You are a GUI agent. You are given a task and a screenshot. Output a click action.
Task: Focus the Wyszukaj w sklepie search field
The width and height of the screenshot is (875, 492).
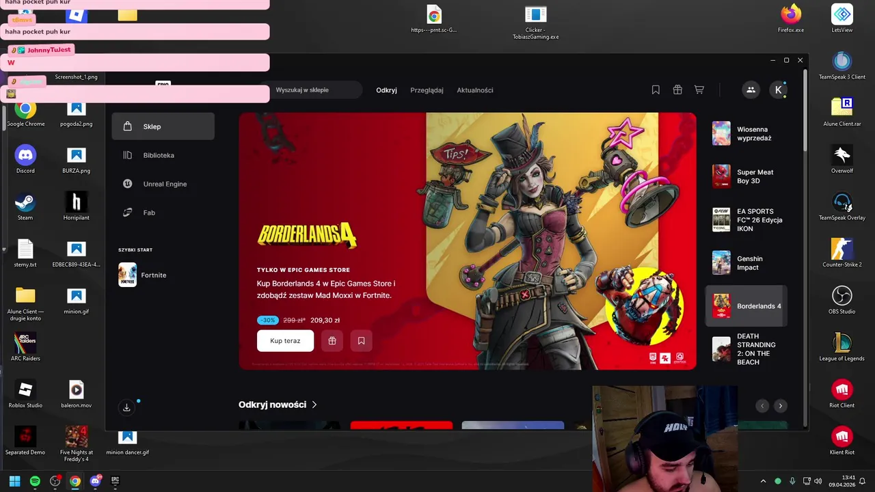tap(311, 90)
